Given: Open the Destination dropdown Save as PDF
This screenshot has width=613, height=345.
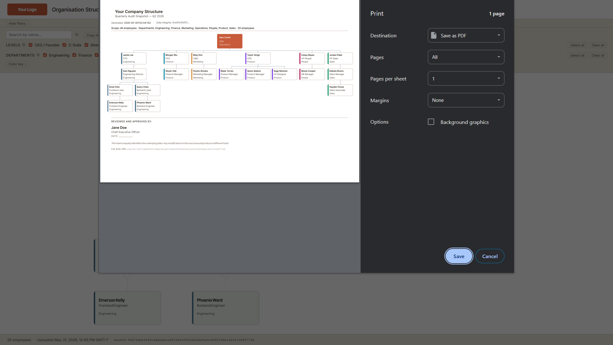Looking at the screenshot, I should (466, 35).
